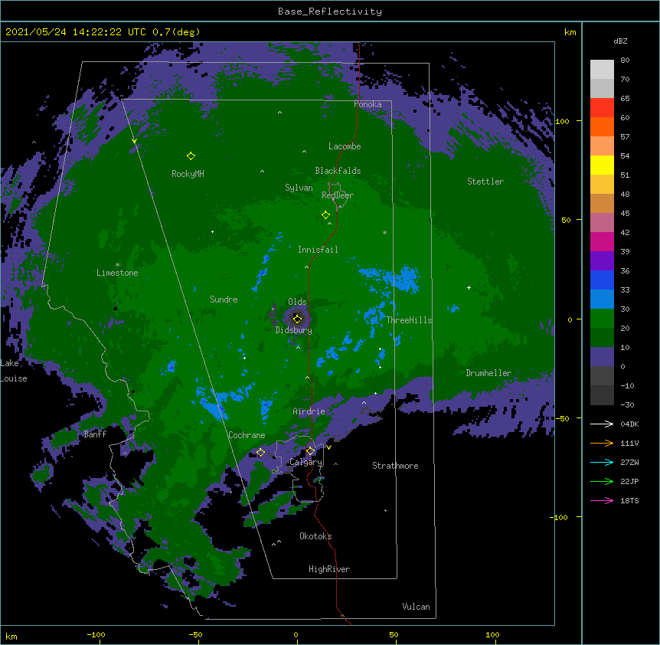Select the green 22JP arrow in legend

click(x=602, y=481)
